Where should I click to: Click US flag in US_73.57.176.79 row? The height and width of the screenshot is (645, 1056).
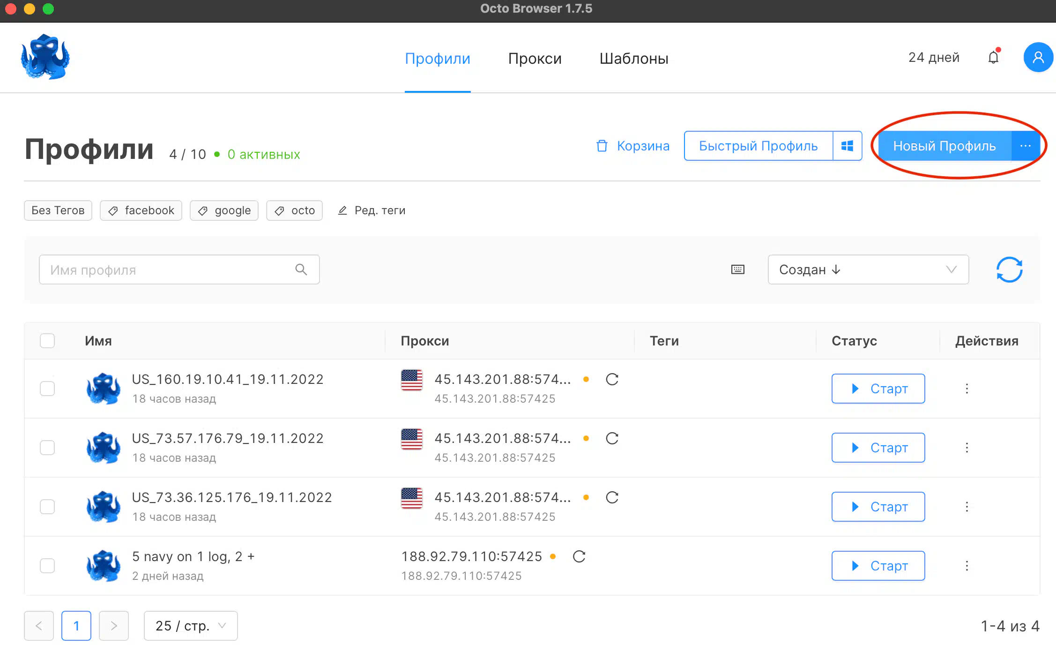point(412,439)
